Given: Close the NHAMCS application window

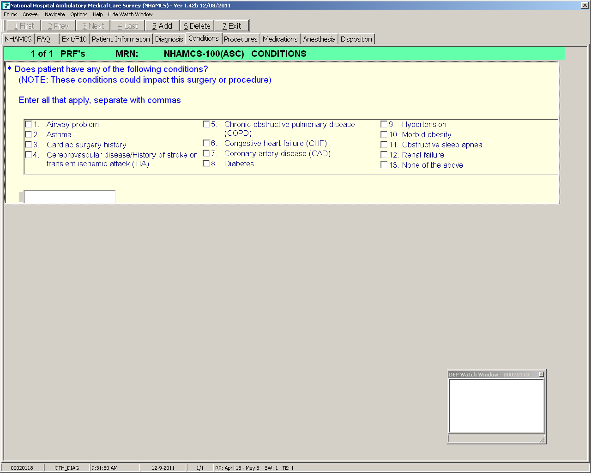Looking at the screenshot, I should coord(585,6).
